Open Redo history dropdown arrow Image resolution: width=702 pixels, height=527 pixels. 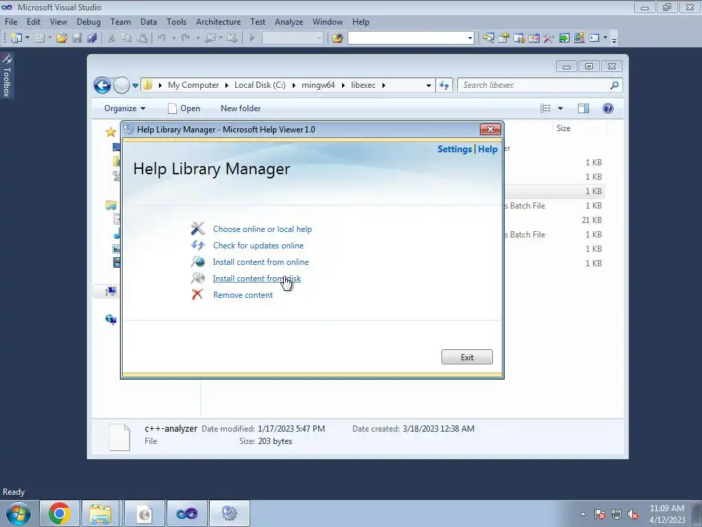197,38
